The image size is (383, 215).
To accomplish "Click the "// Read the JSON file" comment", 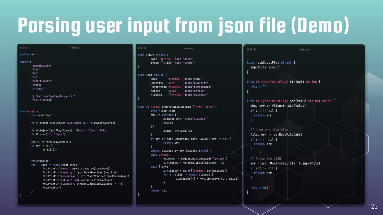I will 269,130.
